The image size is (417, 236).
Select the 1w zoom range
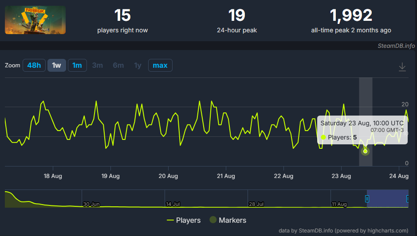[57, 65]
